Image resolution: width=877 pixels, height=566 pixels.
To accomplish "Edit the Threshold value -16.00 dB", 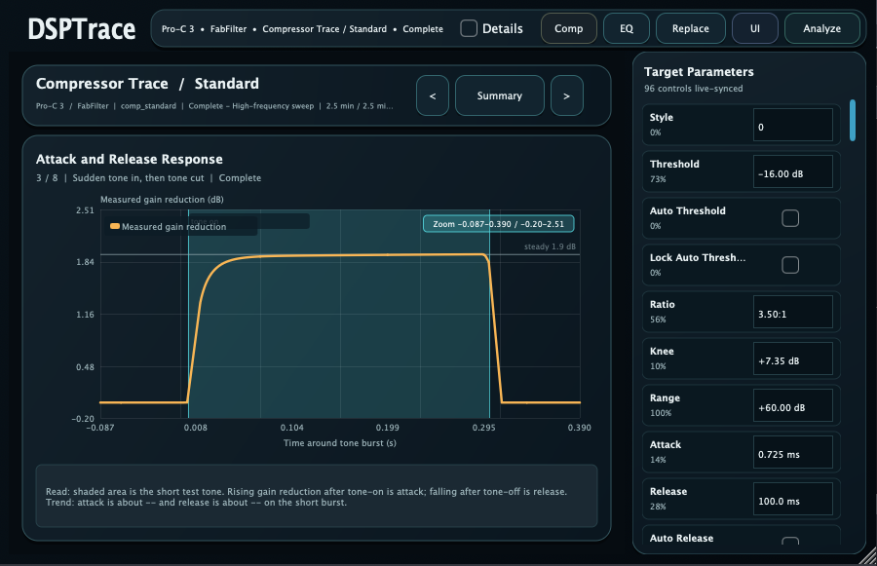I will [792, 171].
